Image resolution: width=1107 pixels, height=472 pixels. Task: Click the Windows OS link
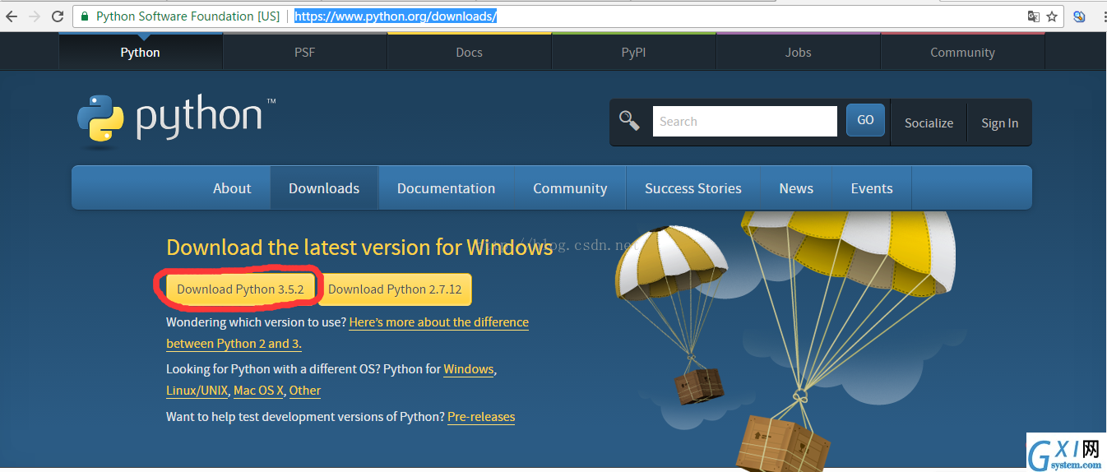(469, 369)
